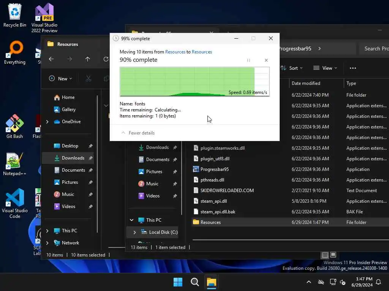Screen dimensions: 389x291
Task: Switch to large thumbnails view icon
Action: pyautogui.click(x=333, y=255)
